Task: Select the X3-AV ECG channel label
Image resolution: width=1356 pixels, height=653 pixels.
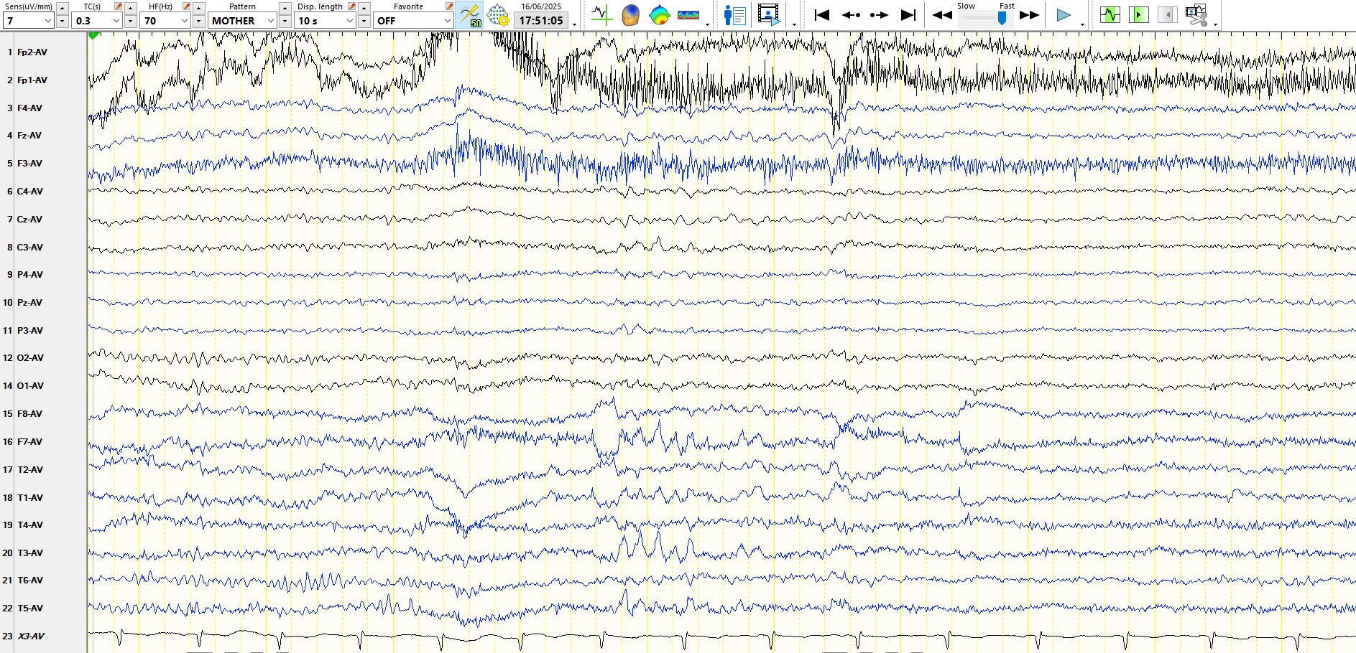Action: pyautogui.click(x=31, y=636)
